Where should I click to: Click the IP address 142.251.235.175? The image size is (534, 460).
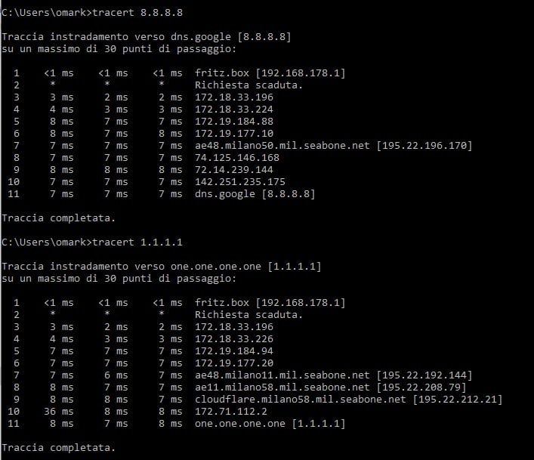coord(240,181)
